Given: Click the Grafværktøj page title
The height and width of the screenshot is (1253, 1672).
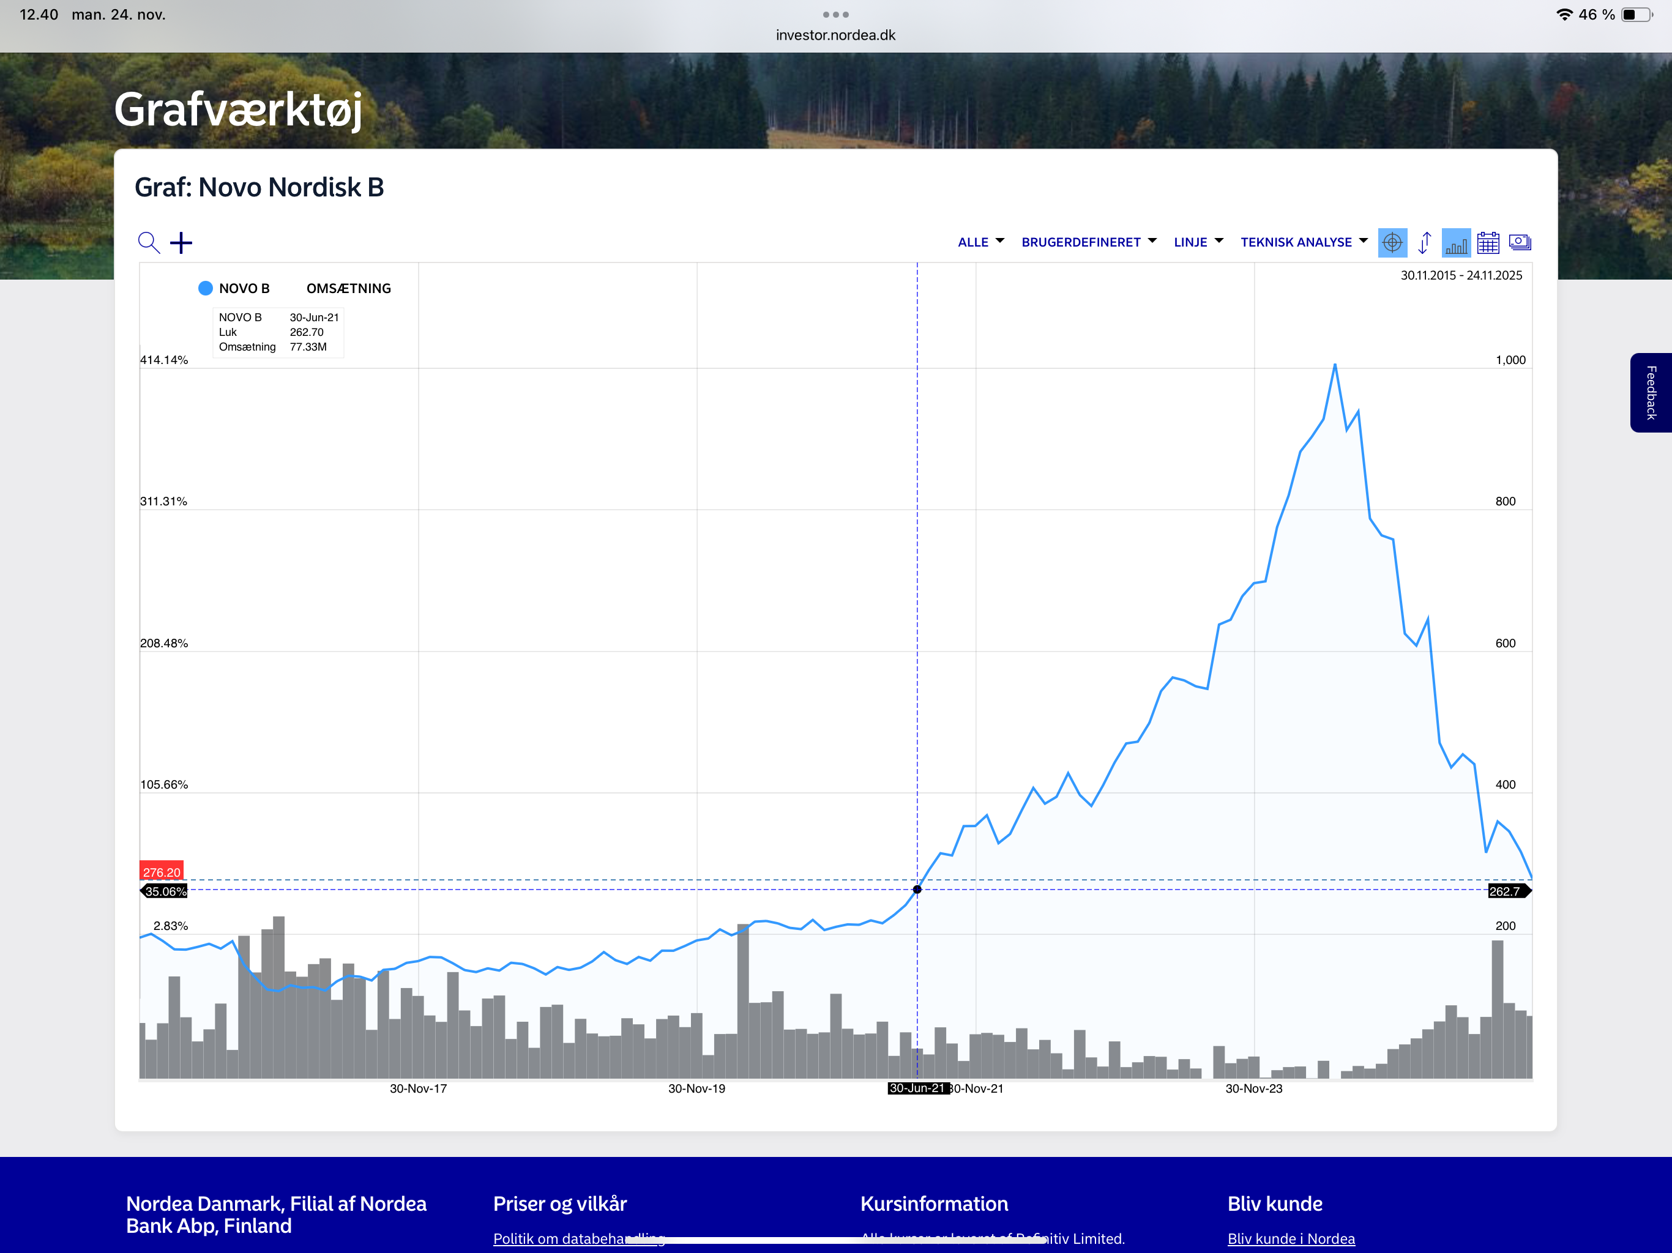Looking at the screenshot, I should coord(238,110).
